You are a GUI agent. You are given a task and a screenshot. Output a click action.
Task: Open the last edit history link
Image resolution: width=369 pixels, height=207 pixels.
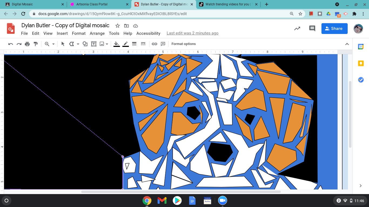[192, 33]
